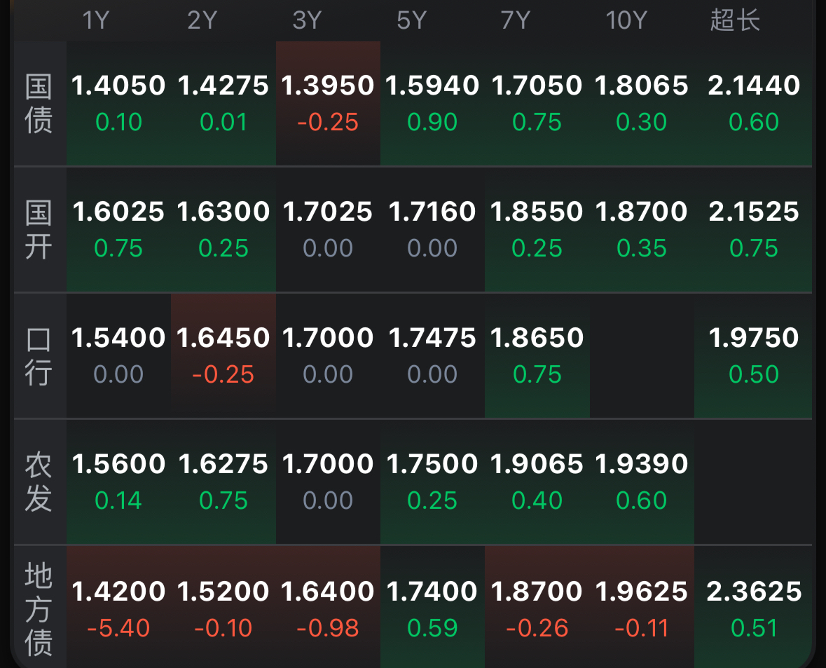Viewport: 826px width, 668px height.
Task: Open the 地方债 row label
Action: point(39,610)
